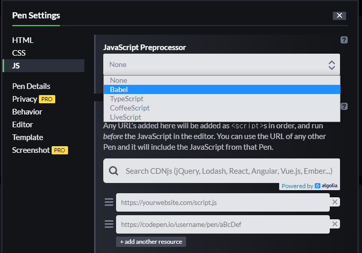Open the Template settings section
The height and width of the screenshot is (253, 362).
28,137
